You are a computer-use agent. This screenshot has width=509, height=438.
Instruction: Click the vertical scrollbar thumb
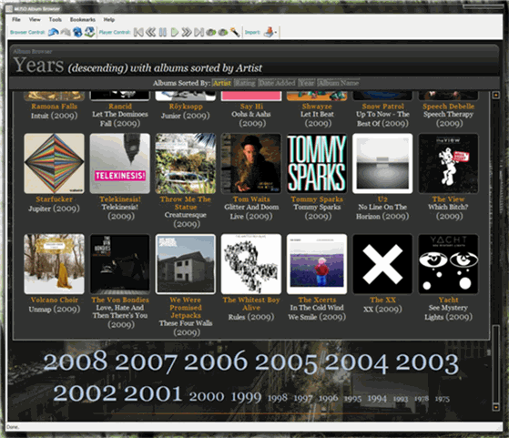(x=495, y=363)
